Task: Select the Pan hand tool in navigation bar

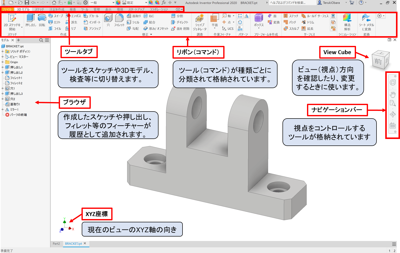Action: 393,94
